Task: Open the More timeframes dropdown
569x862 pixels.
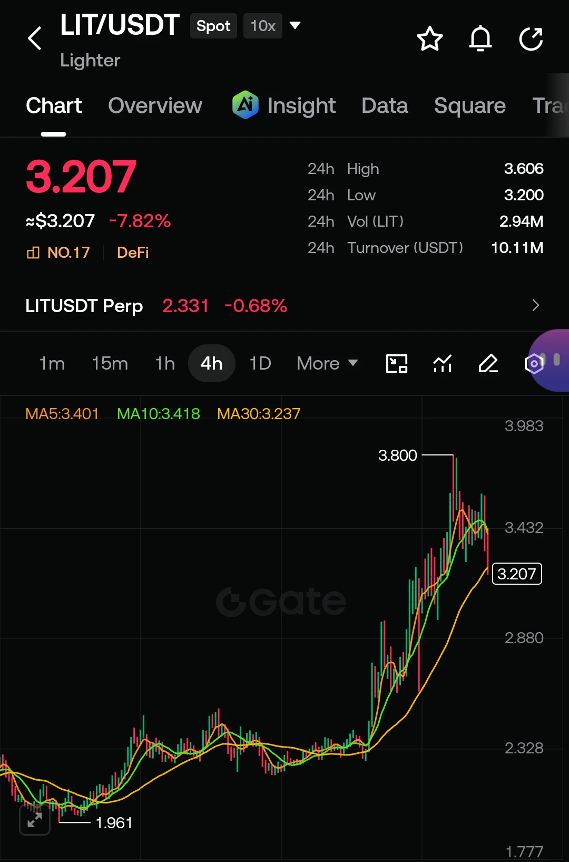Action: pos(327,364)
